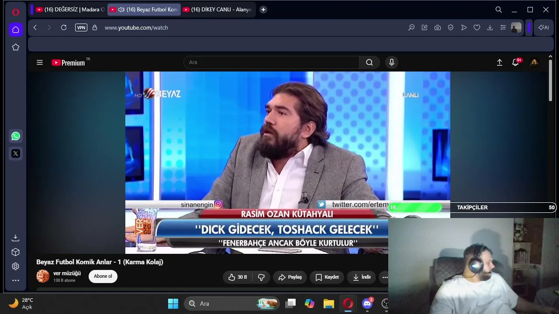The height and width of the screenshot is (314, 559).
Task: Open YouTube account avatar menu
Action: (x=534, y=62)
